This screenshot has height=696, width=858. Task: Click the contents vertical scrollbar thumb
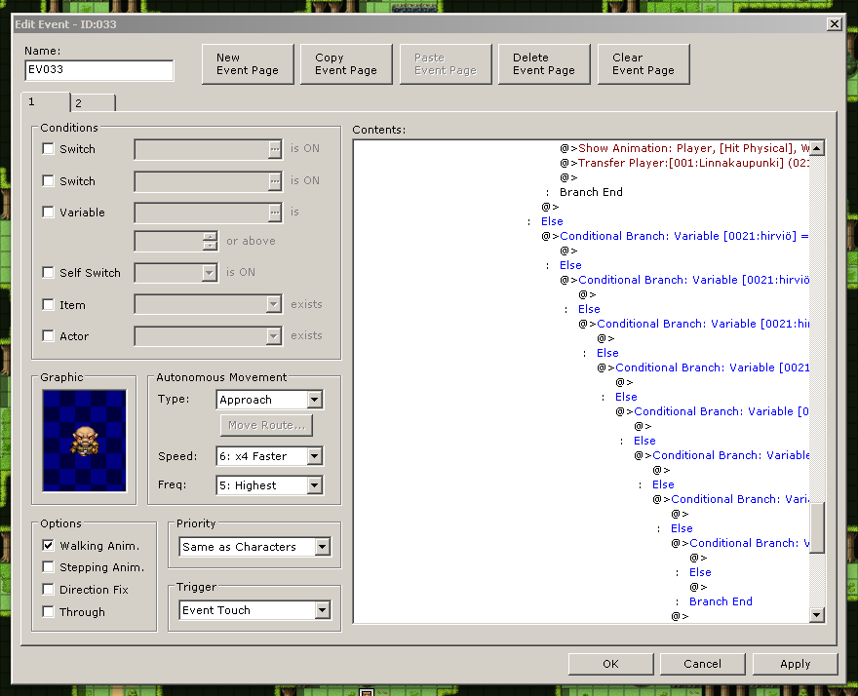pyautogui.click(x=817, y=528)
